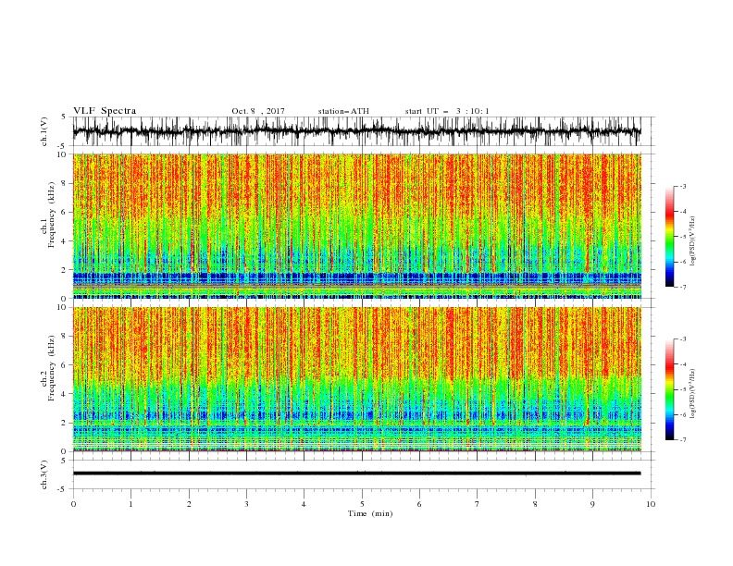Click the ch.1 PSD color bar
The width and height of the screenshot is (733, 566).
(x=669, y=236)
